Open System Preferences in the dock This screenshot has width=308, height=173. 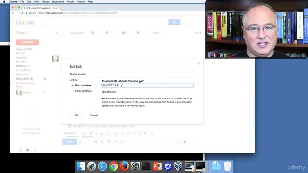(x=135, y=166)
